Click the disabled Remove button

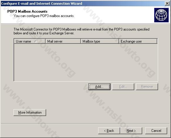(147, 87)
